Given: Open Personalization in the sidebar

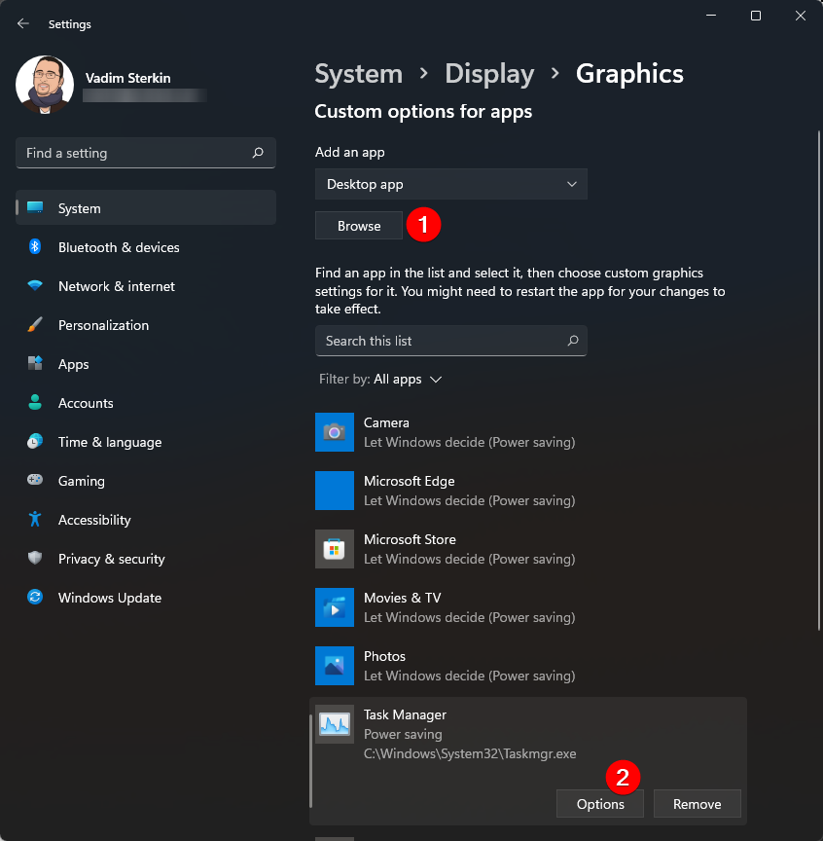Looking at the screenshot, I should pyautogui.click(x=145, y=325).
